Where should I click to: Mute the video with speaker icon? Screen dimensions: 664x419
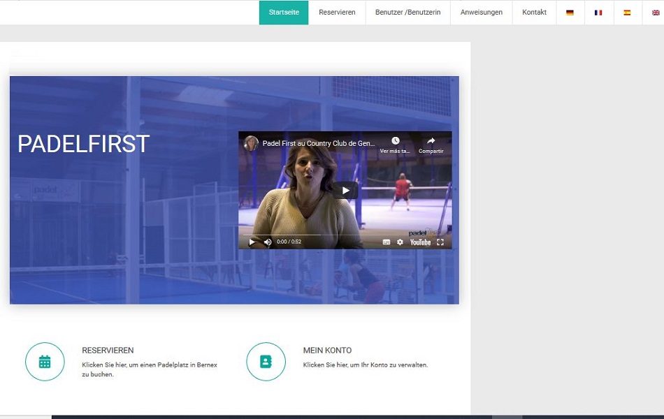click(268, 242)
